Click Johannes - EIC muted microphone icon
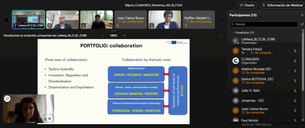This screenshot has height=128, width=305. (x=295, y=101)
